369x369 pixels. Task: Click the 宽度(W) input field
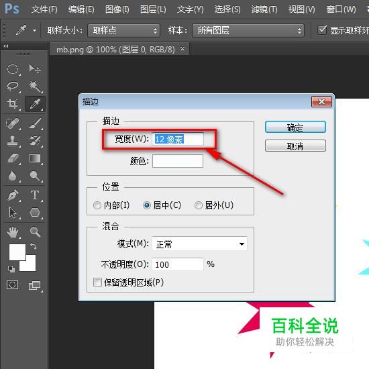point(178,139)
